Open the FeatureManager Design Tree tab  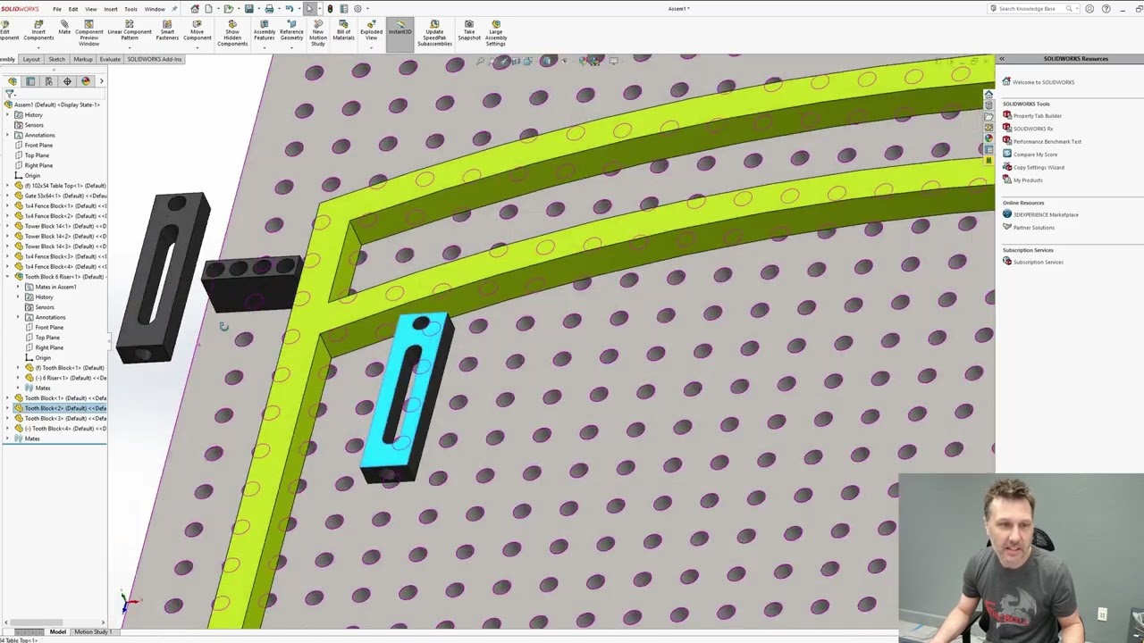click(x=13, y=81)
